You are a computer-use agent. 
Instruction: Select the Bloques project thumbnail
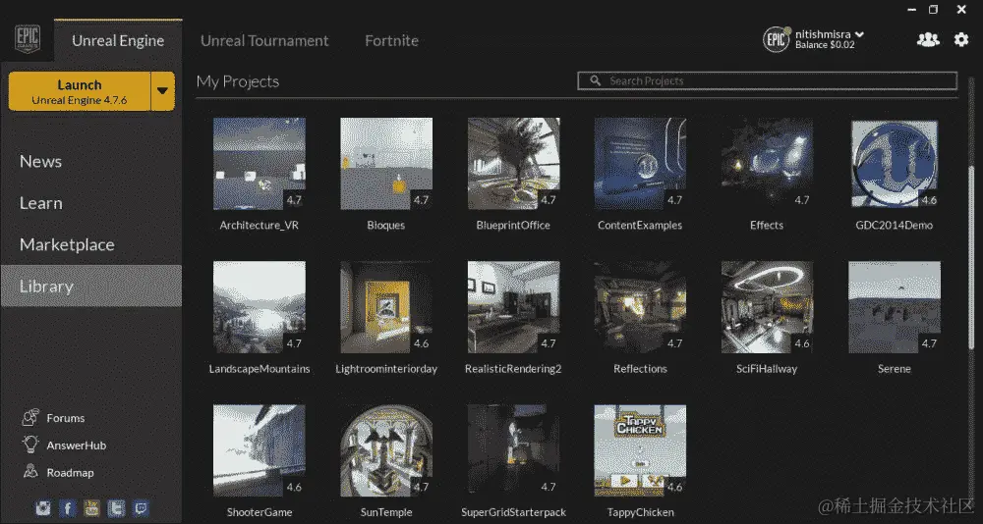(386, 164)
